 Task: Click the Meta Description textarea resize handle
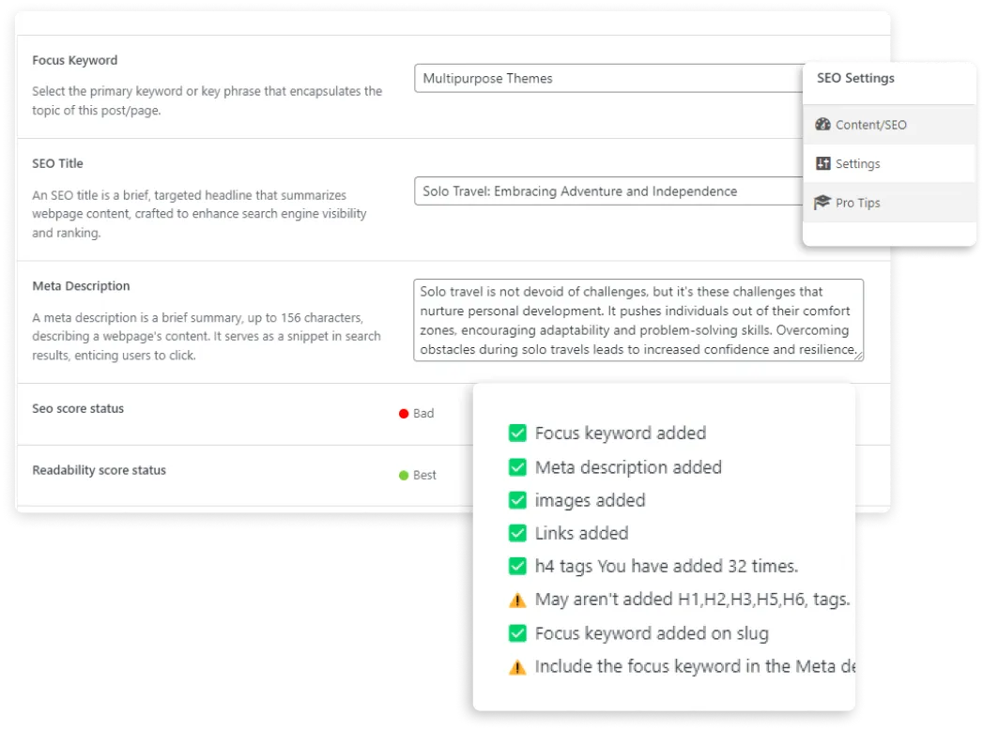(x=858, y=356)
